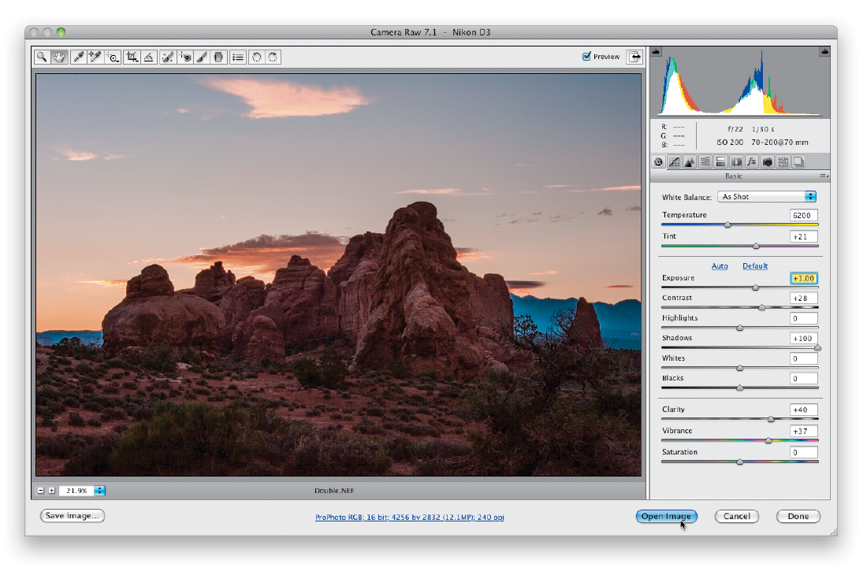Select the Crop tool
867x575 pixels.
[132, 57]
